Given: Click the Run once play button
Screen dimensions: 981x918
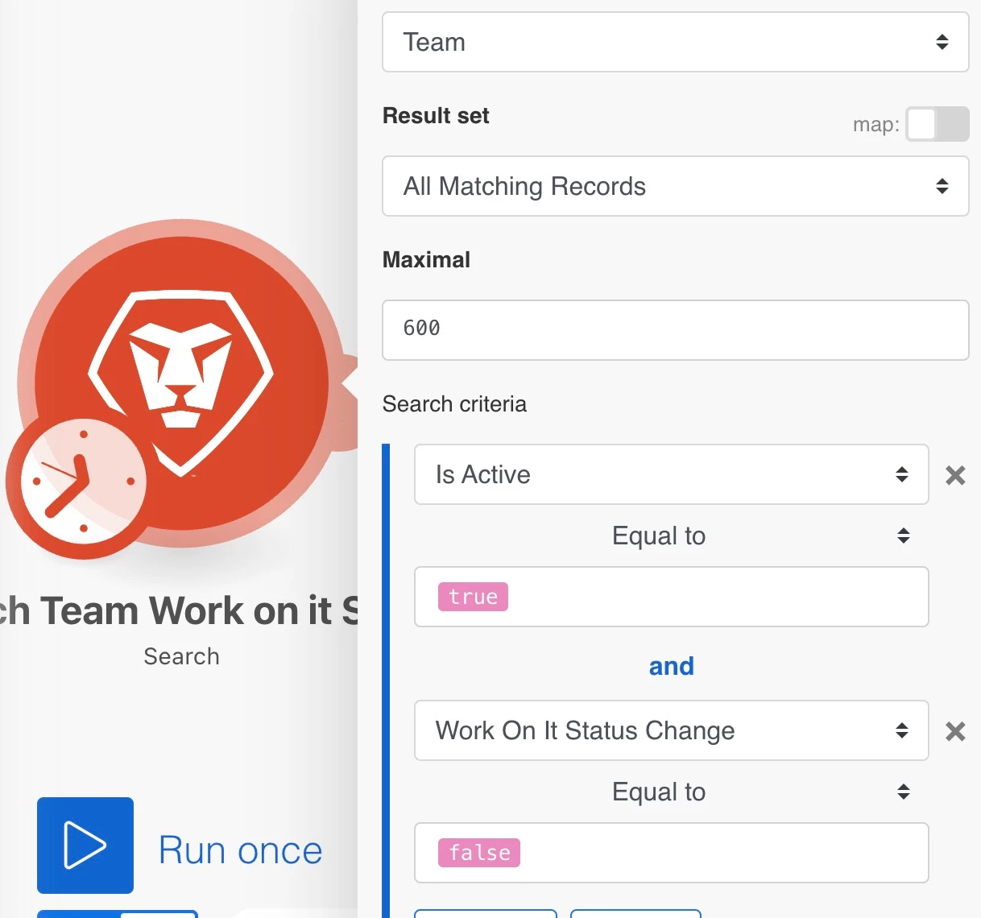Looking at the screenshot, I should [85, 846].
